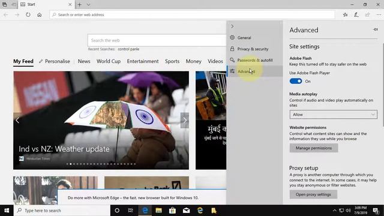Show previous carousel story arrow
The image size is (384, 216).
(17, 120)
